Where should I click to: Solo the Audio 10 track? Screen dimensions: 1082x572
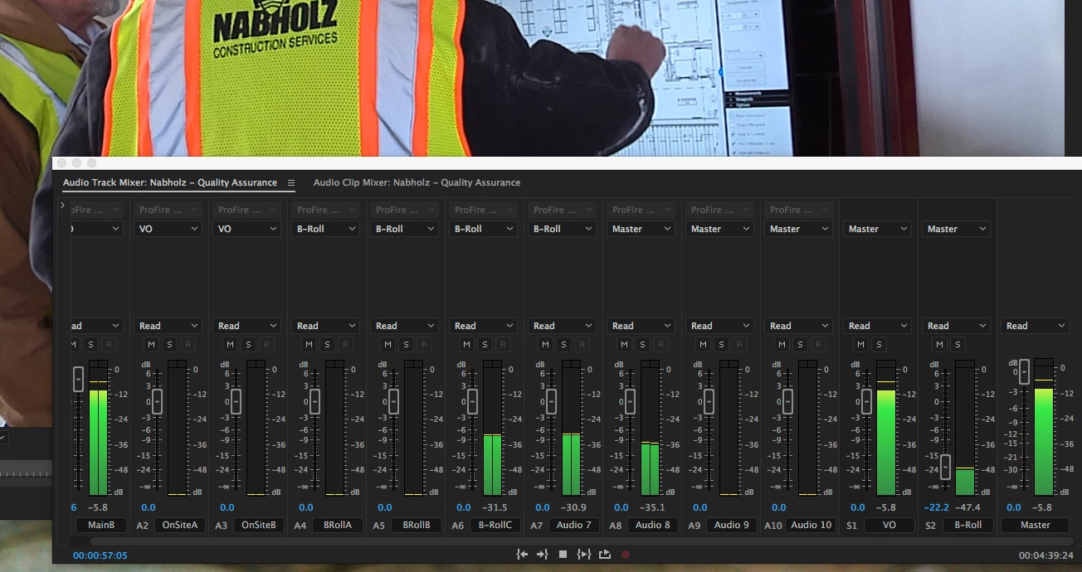point(800,345)
